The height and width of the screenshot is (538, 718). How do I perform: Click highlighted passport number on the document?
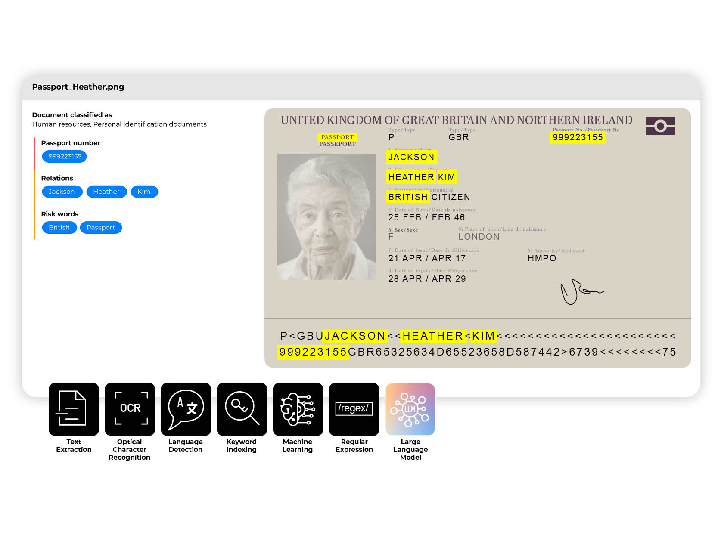coord(578,137)
